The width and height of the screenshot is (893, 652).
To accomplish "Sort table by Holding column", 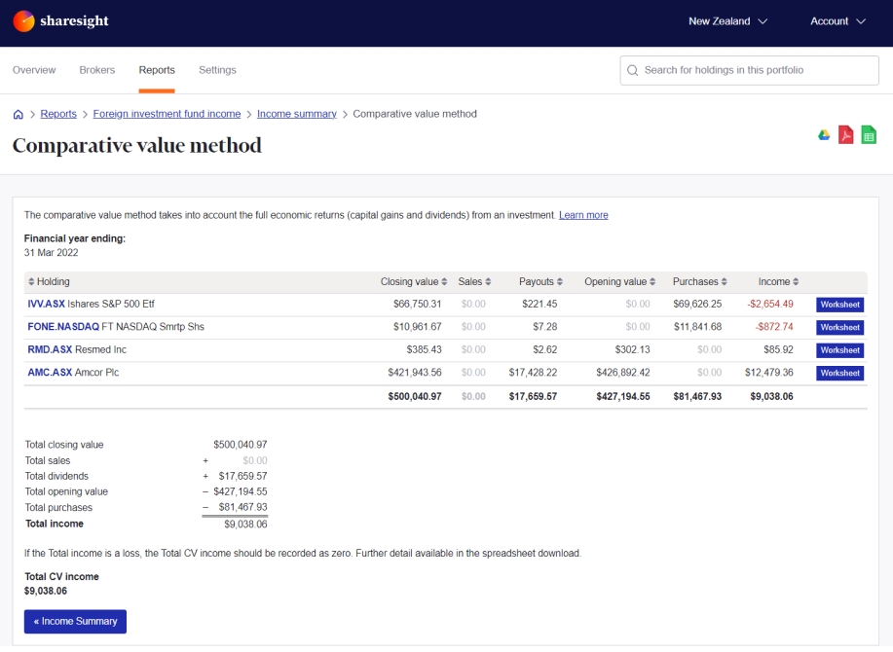I will (49, 282).
